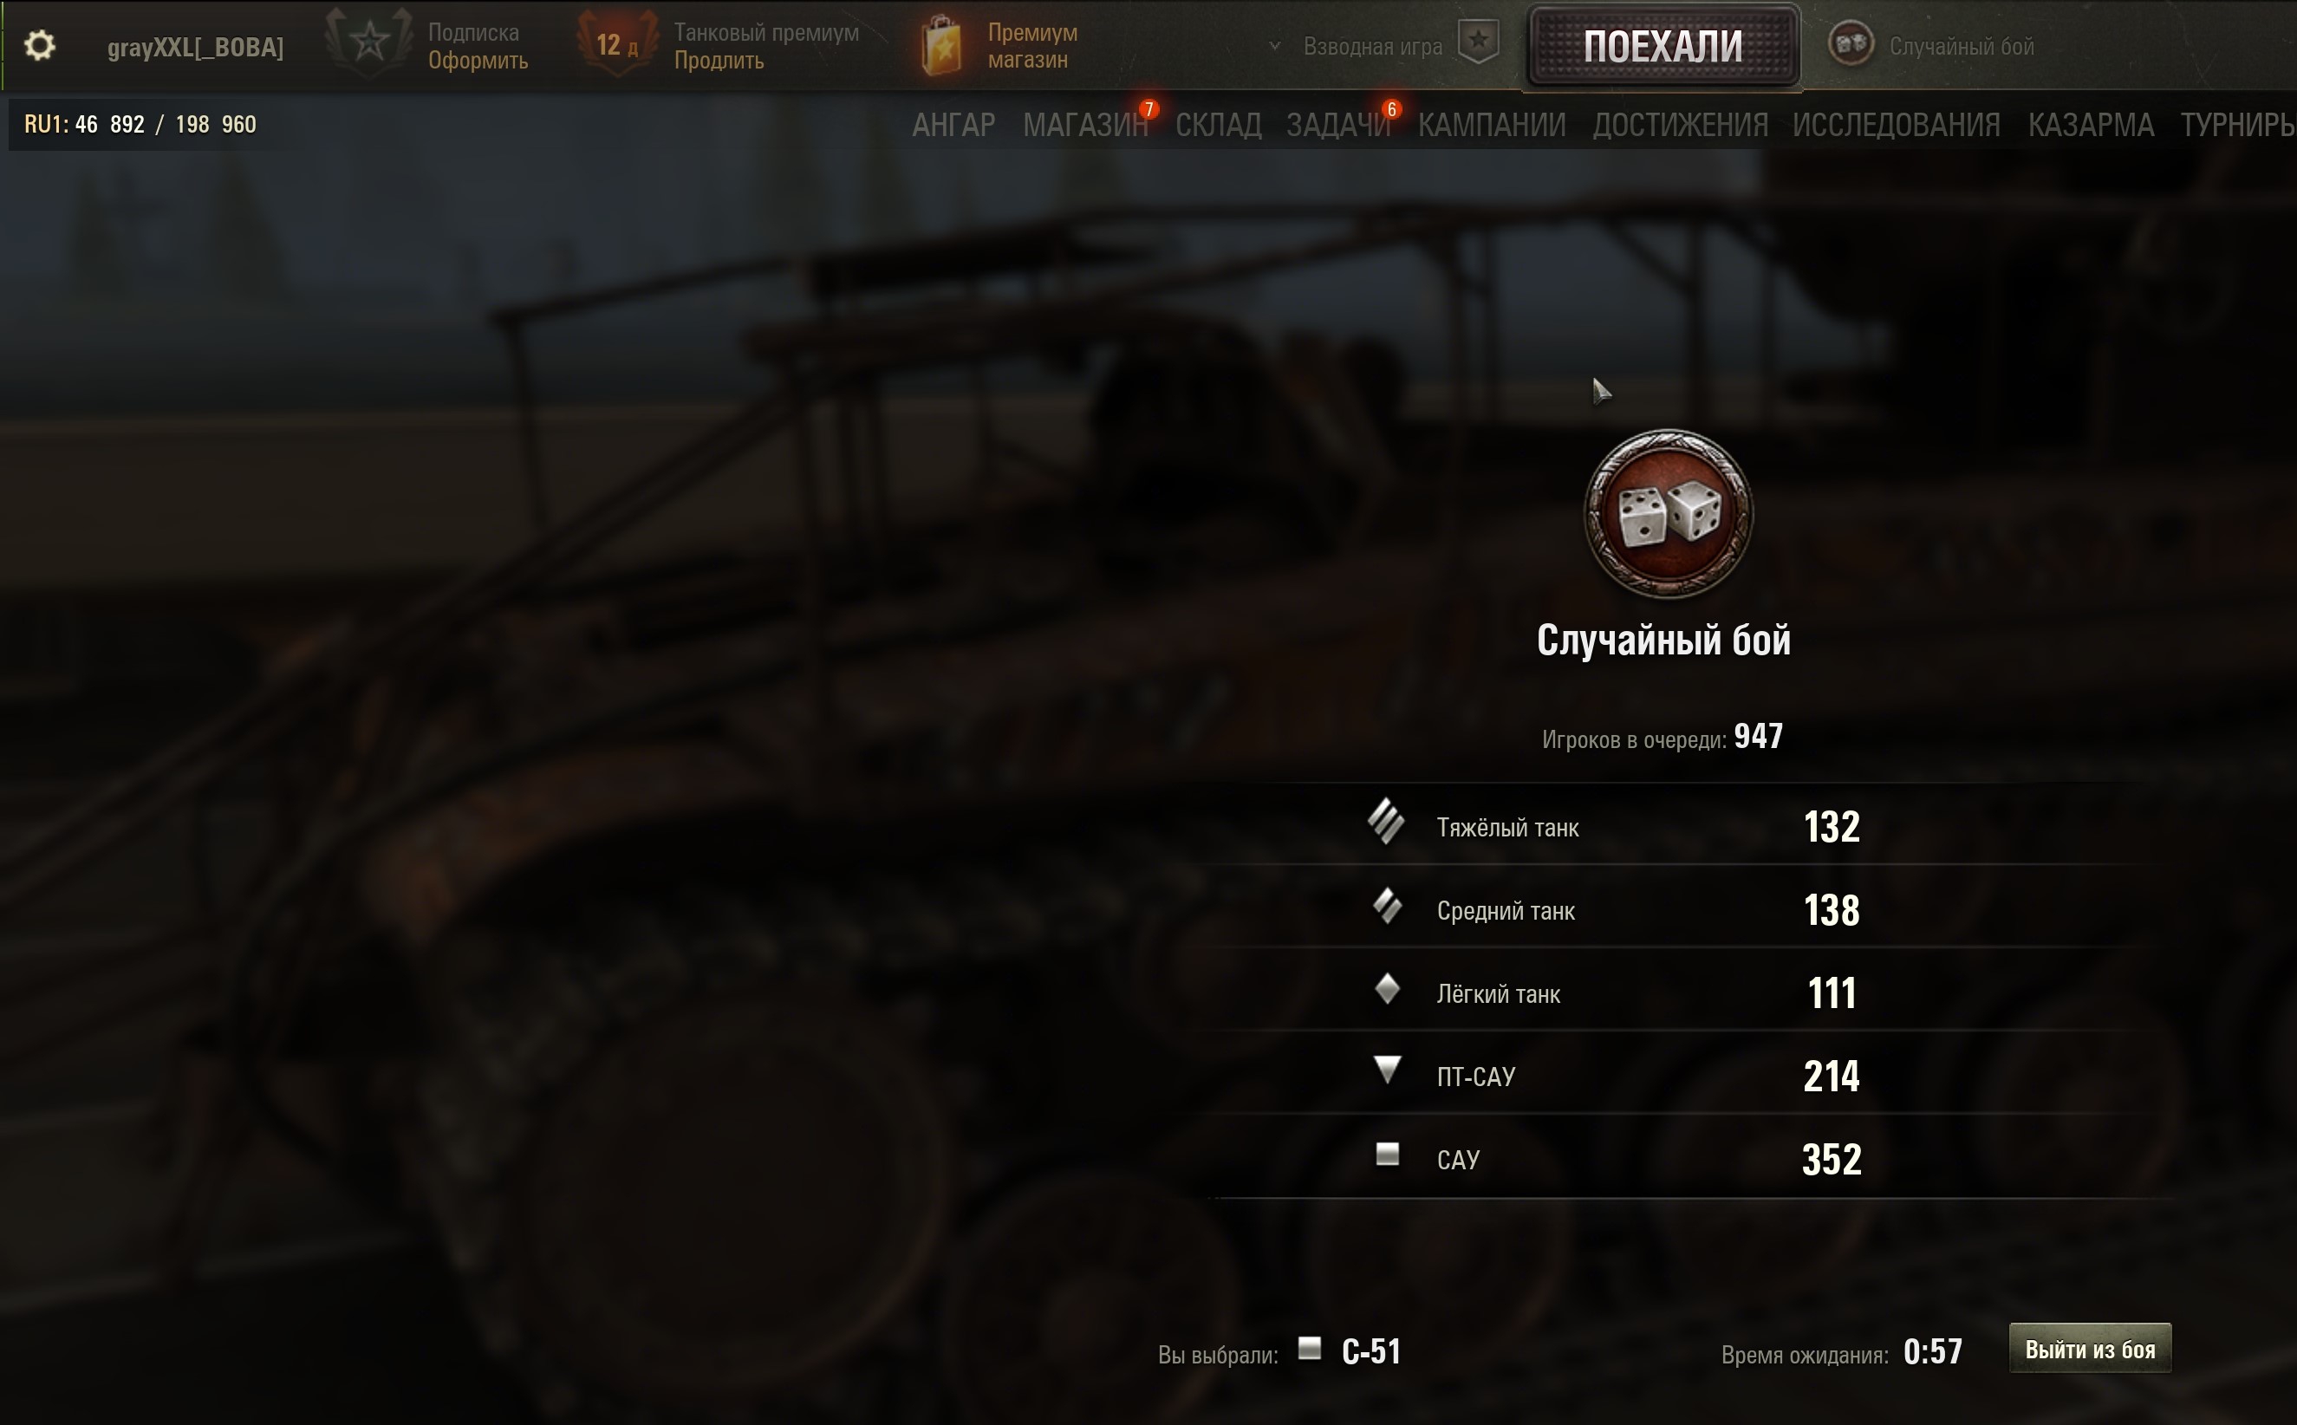Click the Оформить subscription link
The width and height of the screenshot is (2297, 1425).
478,61
